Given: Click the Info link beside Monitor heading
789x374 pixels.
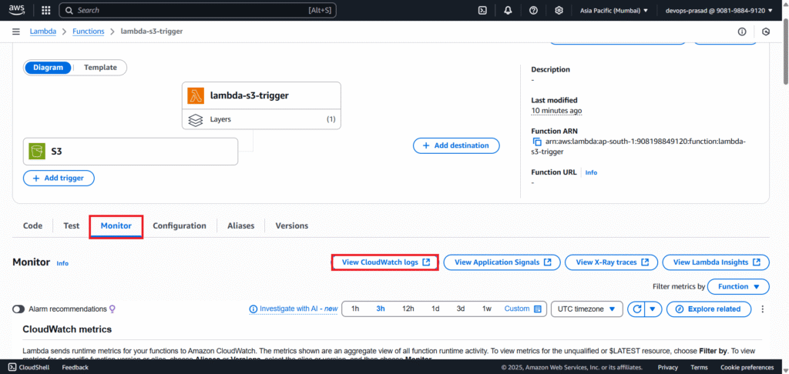Looking at the screenshot, I should 62,263.
